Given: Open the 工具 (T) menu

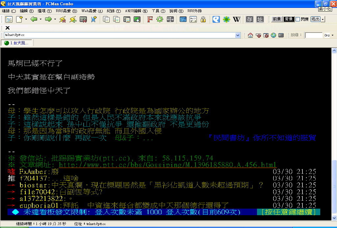Looking at the screenshot, I should click(158, 11).
